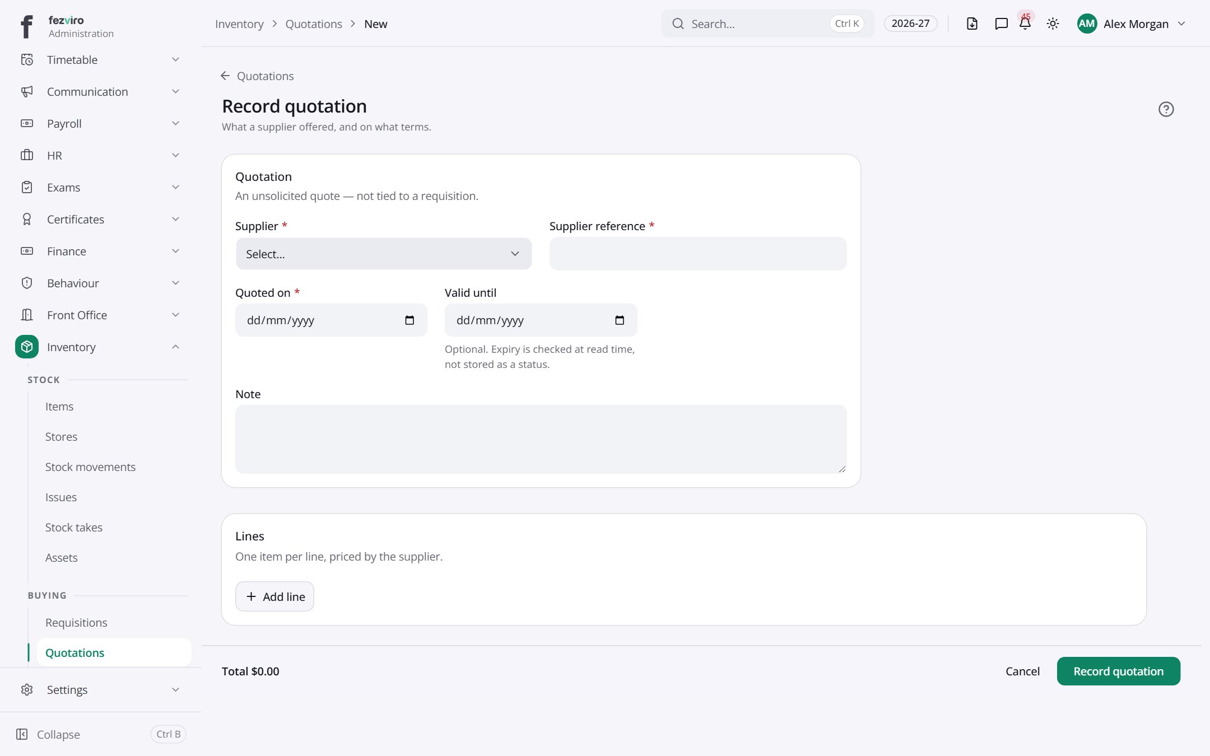This screenshot has width=1210, height=756.
Task: Open the chat messages icon
Action: [x=1001, y=24]
